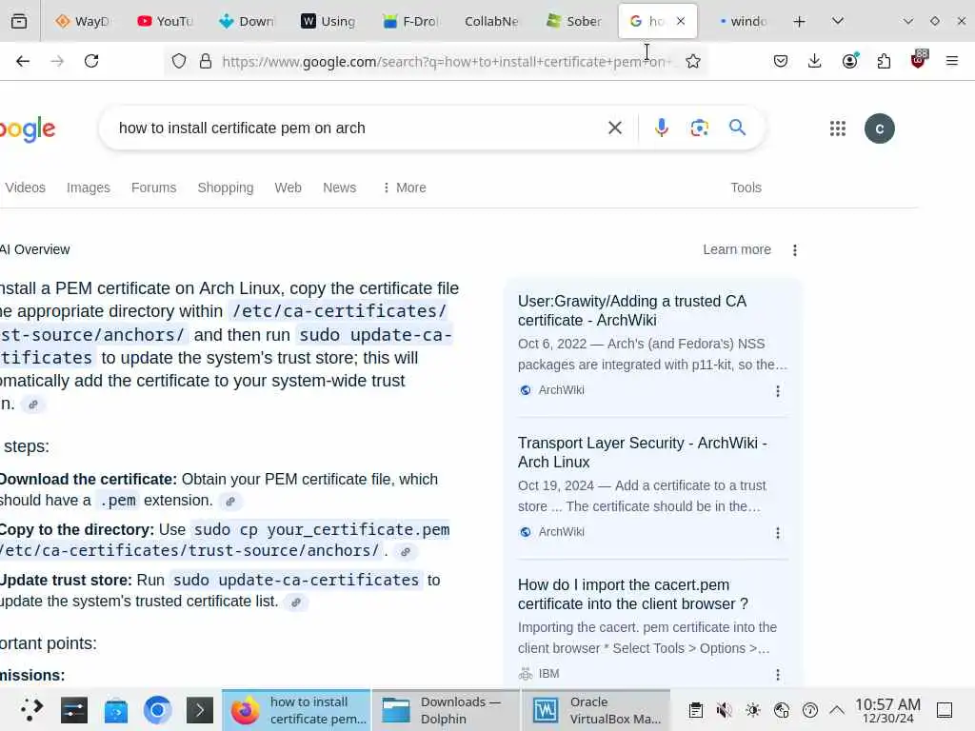Viewport: 975px width, 731px height.
Task: Show desktop via taskbar corner button
Action: click(945, 710)
